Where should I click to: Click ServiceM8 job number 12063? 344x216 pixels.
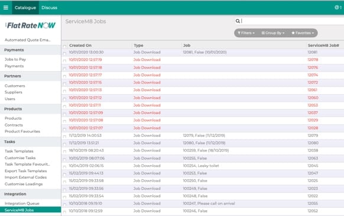pyautogui.click(x=313, y=158)
